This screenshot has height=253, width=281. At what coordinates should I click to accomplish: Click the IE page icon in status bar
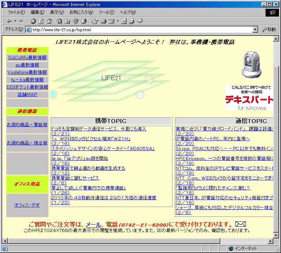point(5,248)
